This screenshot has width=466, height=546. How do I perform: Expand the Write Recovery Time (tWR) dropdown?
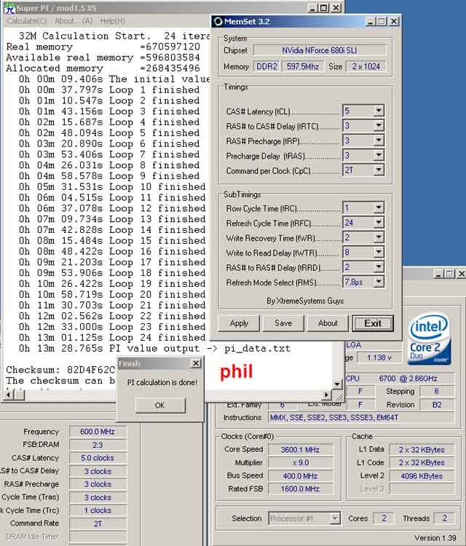(378, 237)
